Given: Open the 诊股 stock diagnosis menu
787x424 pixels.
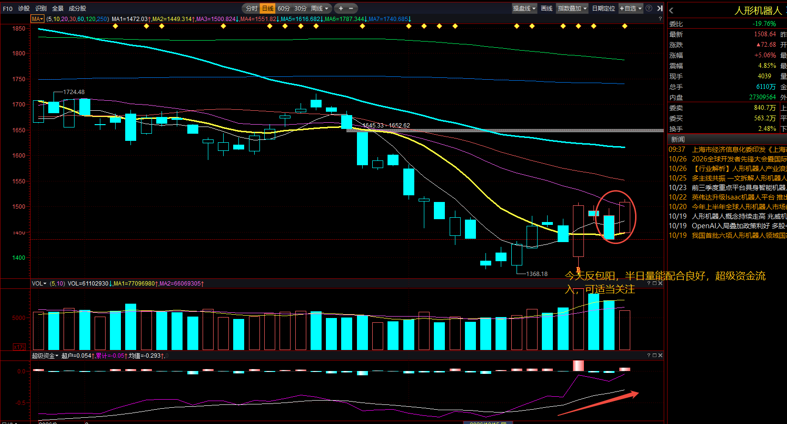Looking at the screenshot, I should (24, 9).
